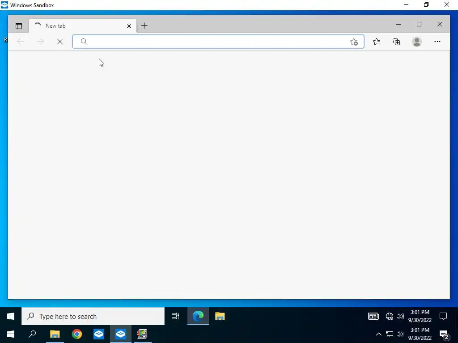Open File Explorer on sandbox taskbar
Screen dimensions: 458x343
pos(220,316)
